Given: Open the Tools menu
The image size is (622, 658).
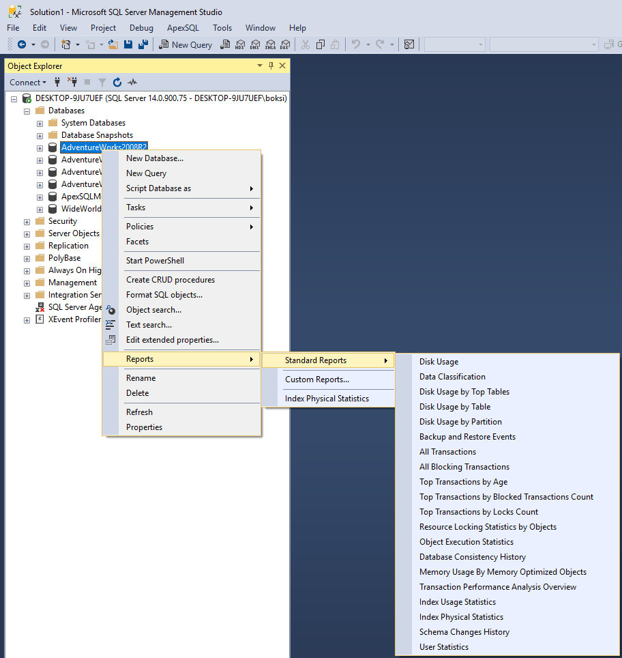Looking at the screenshot, I should pyautogui.click(x=222, y=28).
